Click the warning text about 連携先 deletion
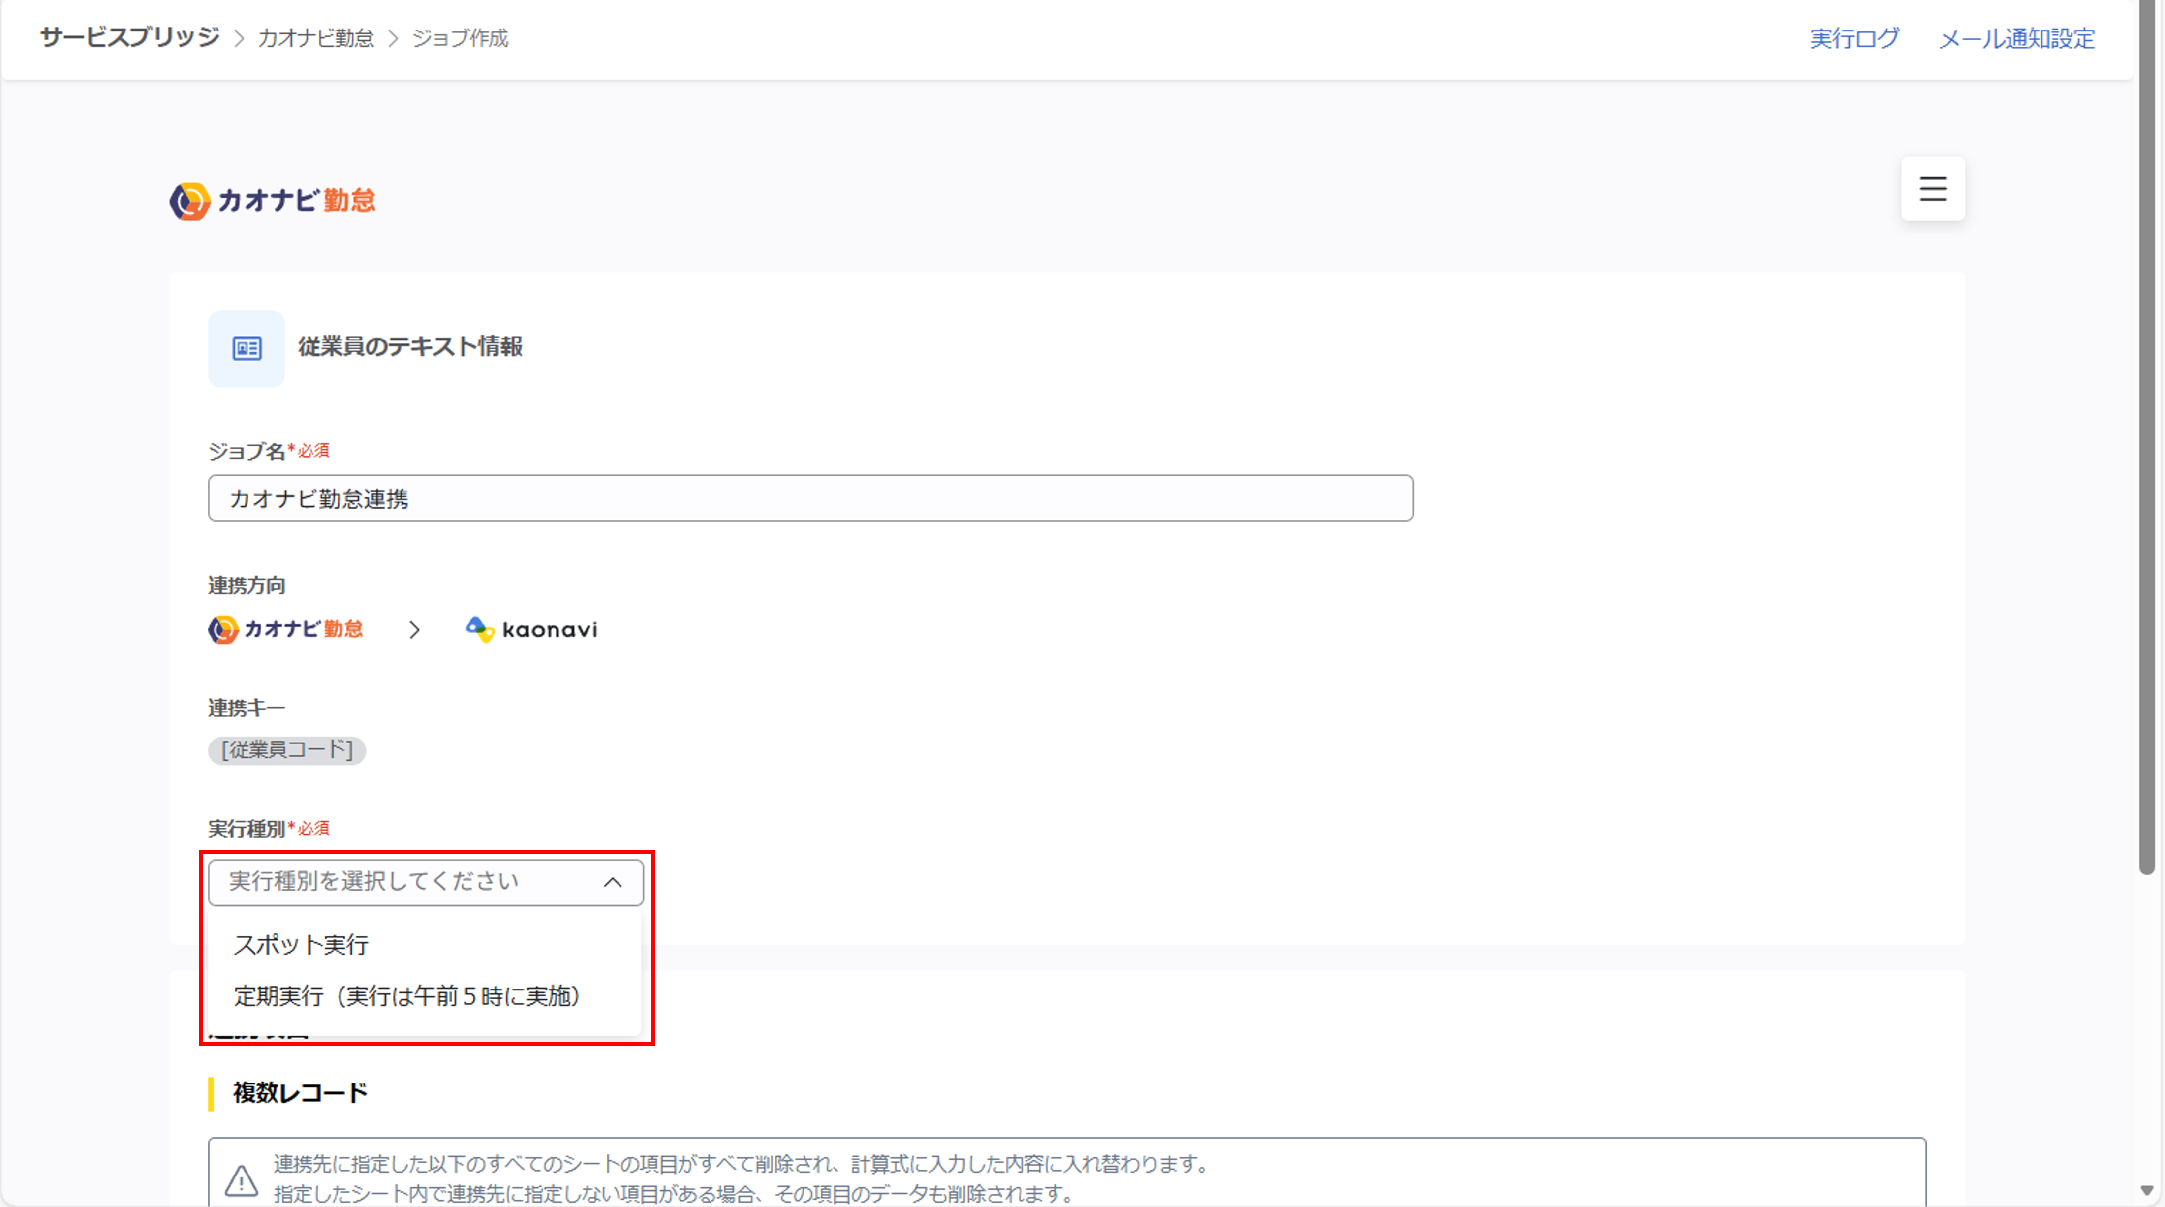 point(742,1178)
